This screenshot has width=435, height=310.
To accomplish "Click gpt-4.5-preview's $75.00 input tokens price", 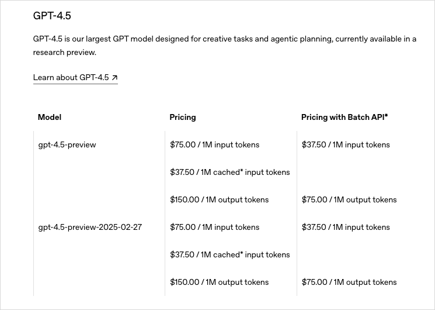I will 214,145.
